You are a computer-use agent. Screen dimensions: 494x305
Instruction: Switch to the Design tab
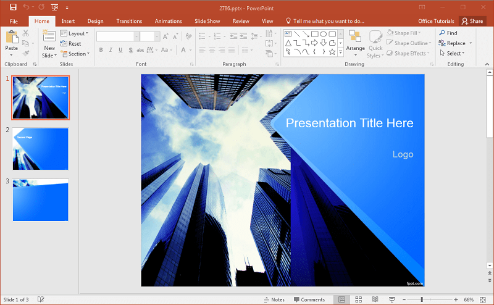(x=95, y=21)
